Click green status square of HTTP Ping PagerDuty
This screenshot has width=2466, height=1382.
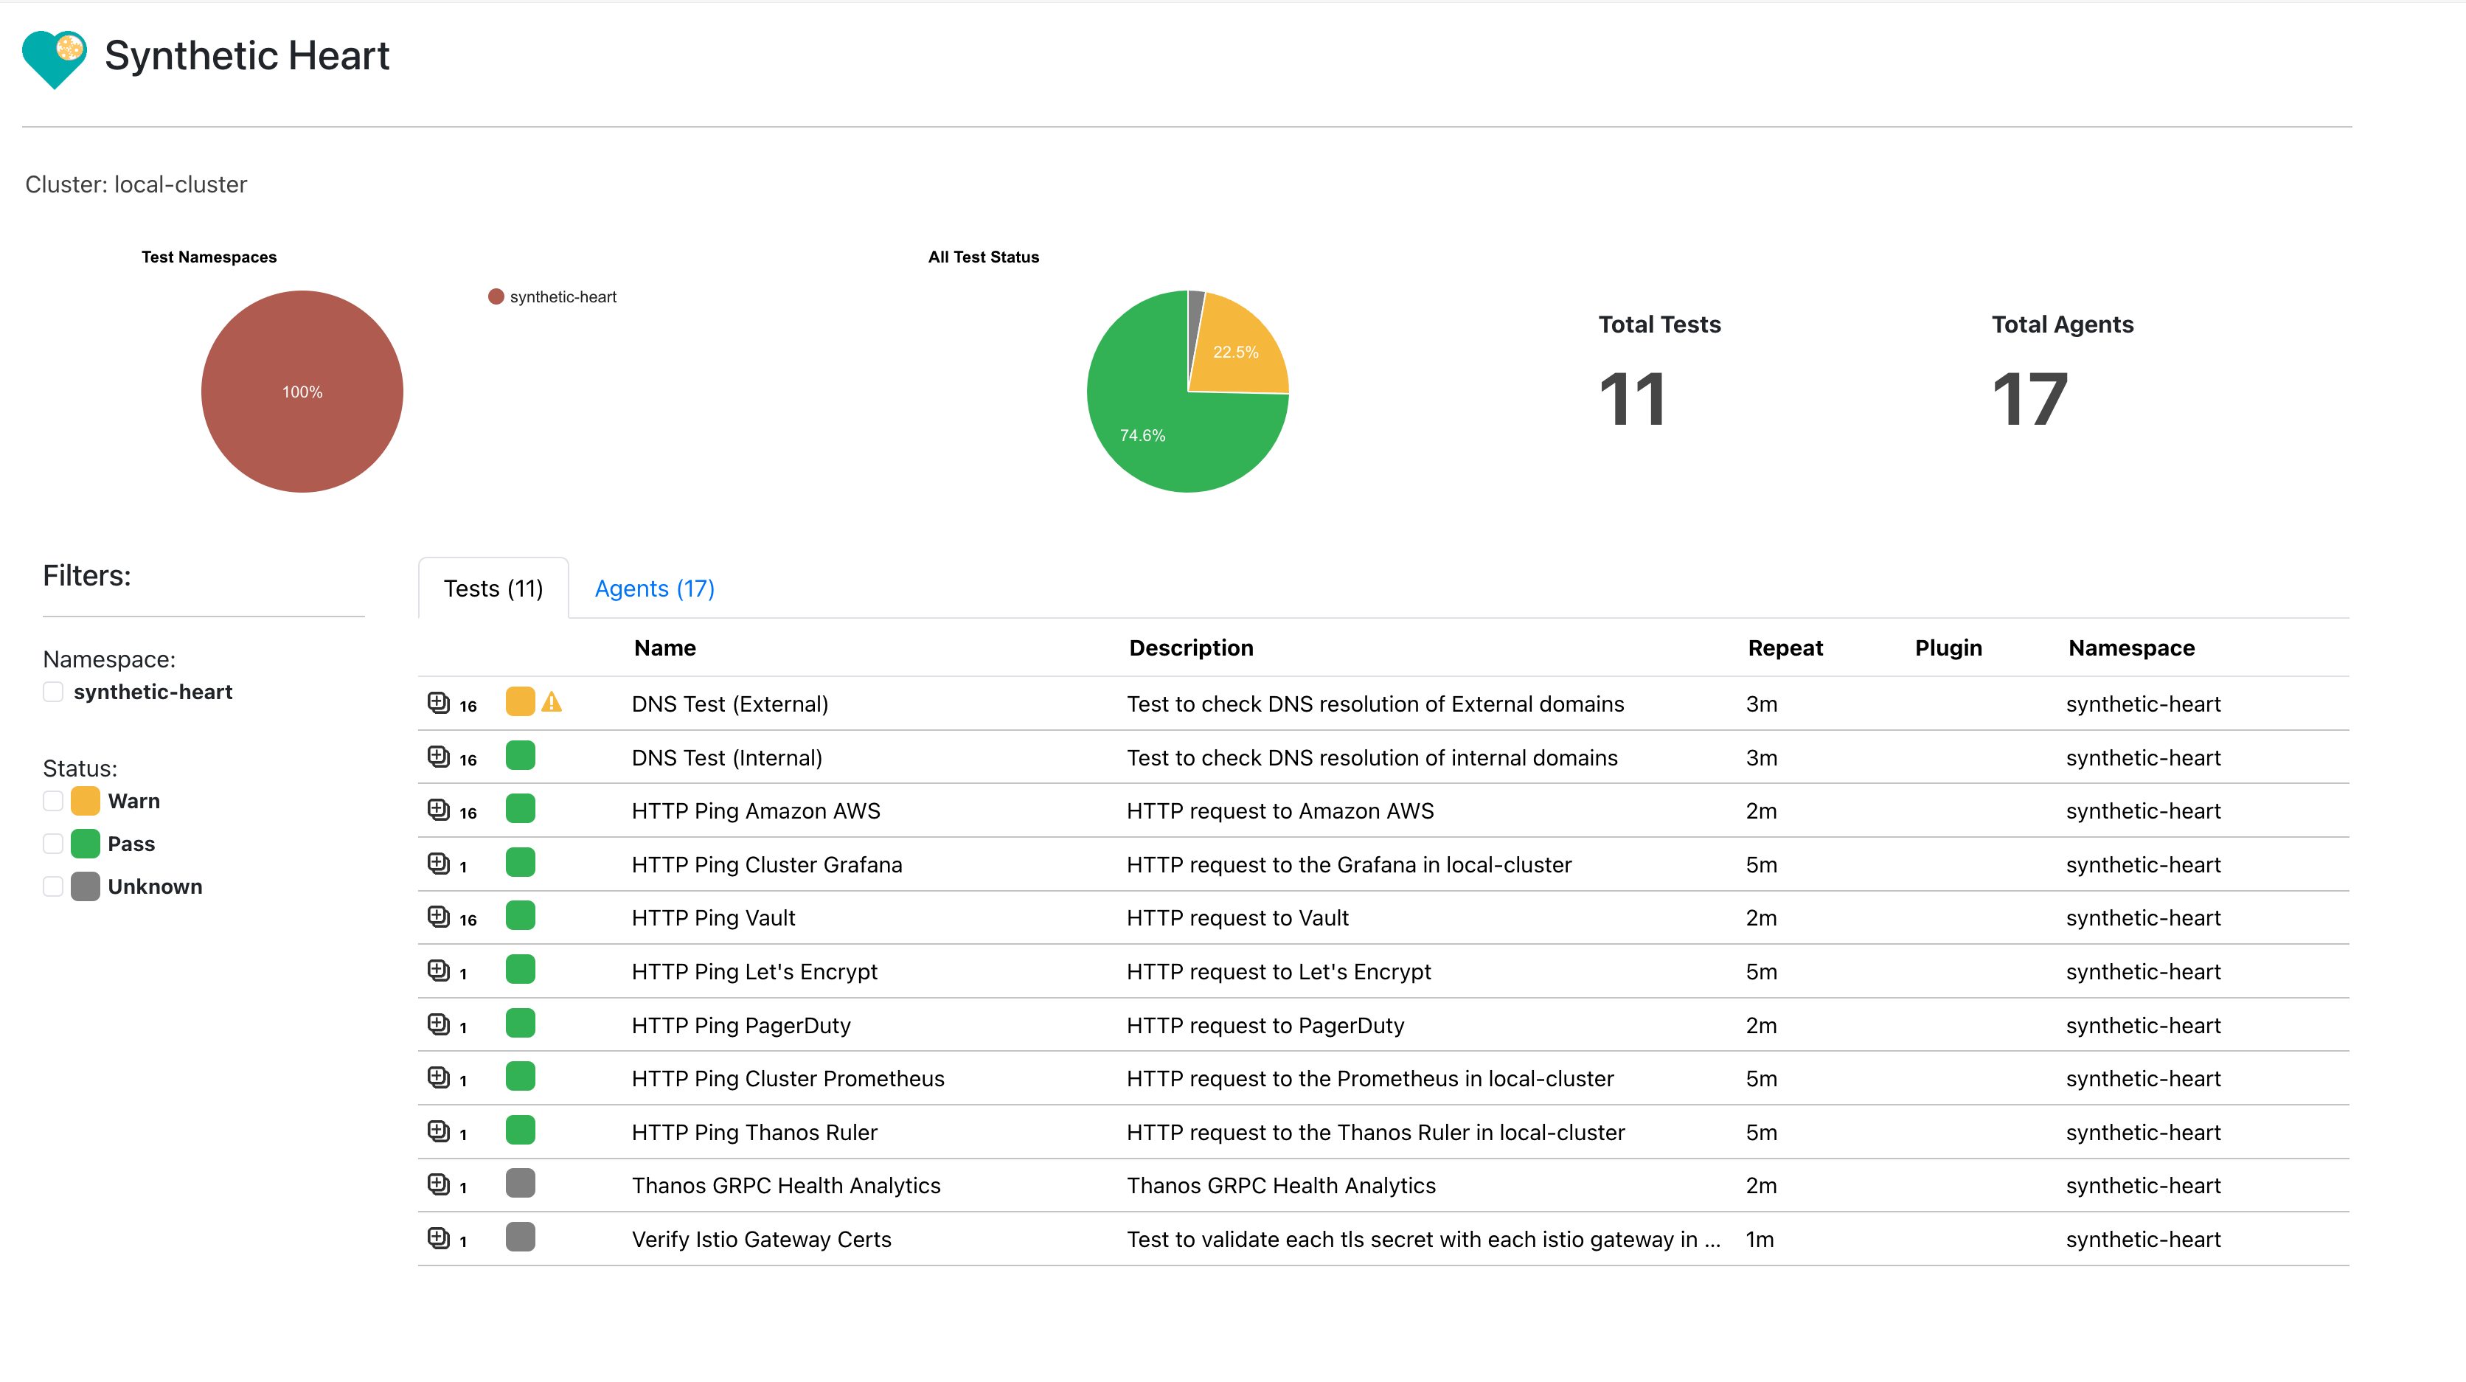click(x=520, y=1023)
